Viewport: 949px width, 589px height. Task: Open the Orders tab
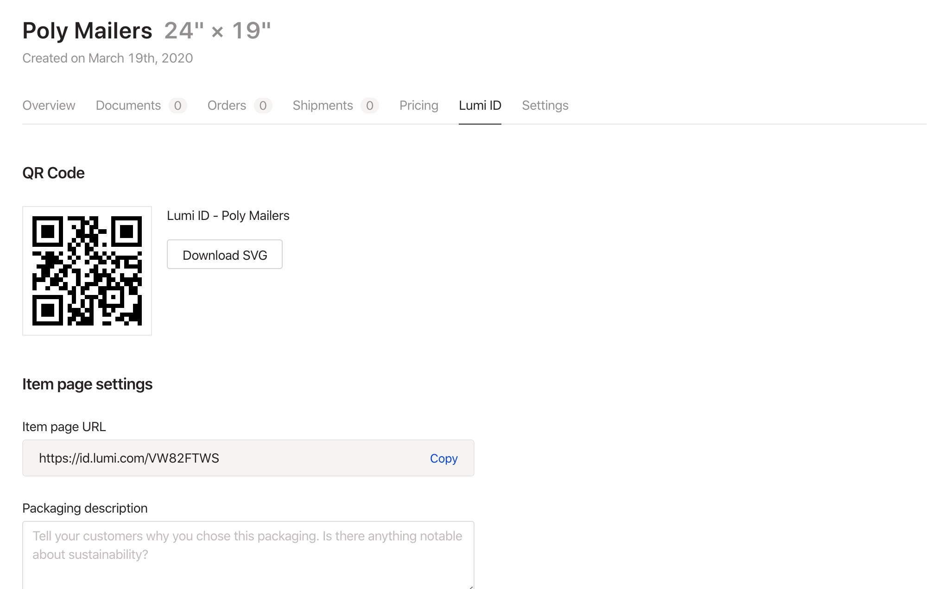(x=227, y=106)
